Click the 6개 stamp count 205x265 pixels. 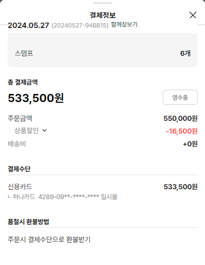[185, 53]
